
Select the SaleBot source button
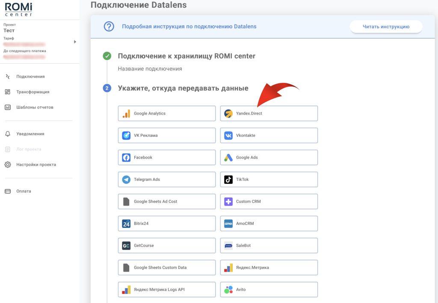coord(269,246)
